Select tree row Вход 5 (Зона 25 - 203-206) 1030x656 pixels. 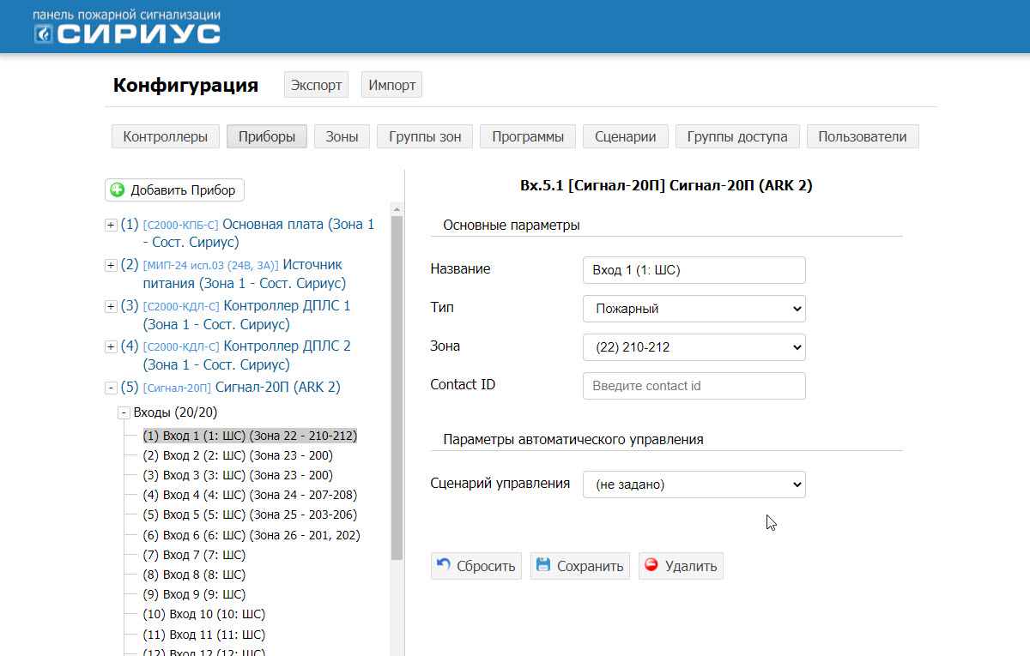250,515
